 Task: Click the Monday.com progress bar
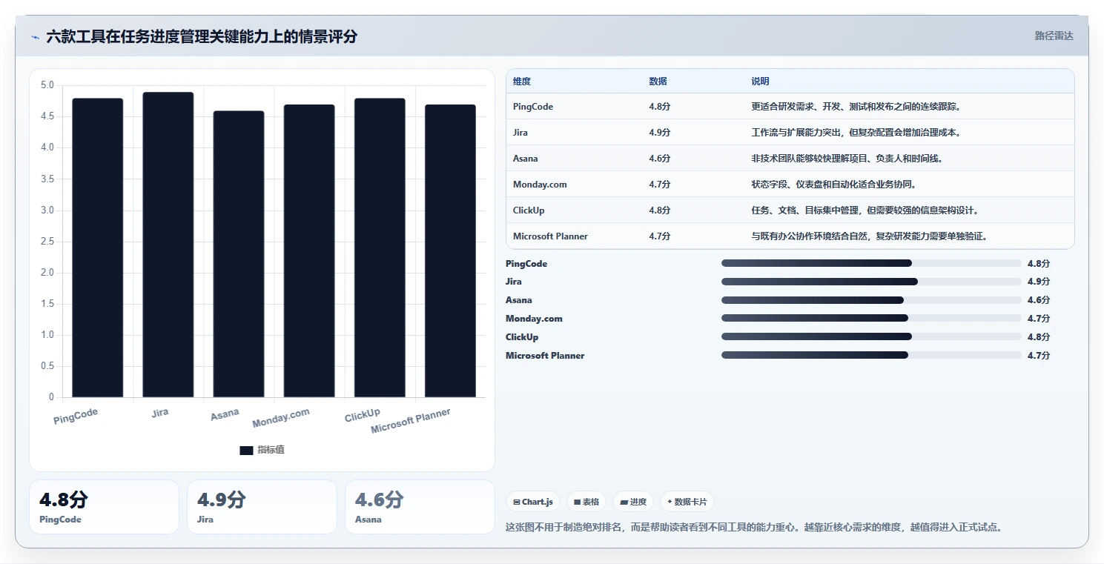click(871, 319)
